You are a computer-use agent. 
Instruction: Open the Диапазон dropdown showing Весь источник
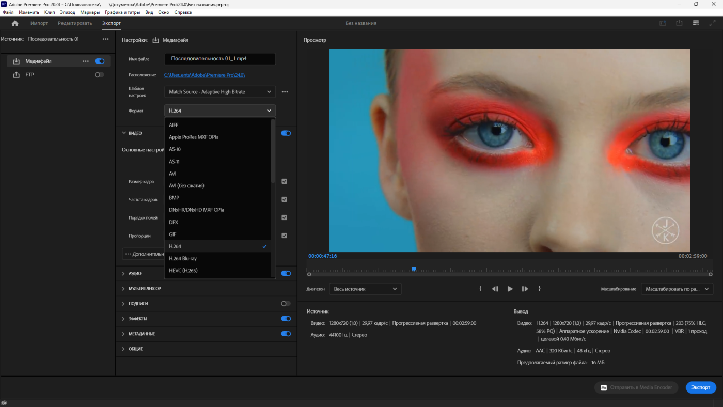pos(365,289)
